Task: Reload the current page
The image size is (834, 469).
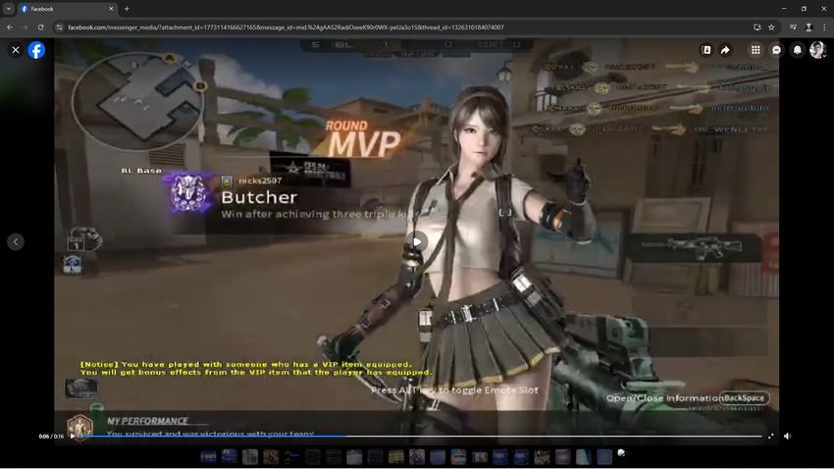Action: 40,27
